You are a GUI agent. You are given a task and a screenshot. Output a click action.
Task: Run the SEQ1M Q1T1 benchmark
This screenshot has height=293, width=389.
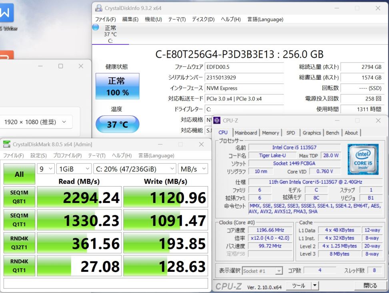19,220
